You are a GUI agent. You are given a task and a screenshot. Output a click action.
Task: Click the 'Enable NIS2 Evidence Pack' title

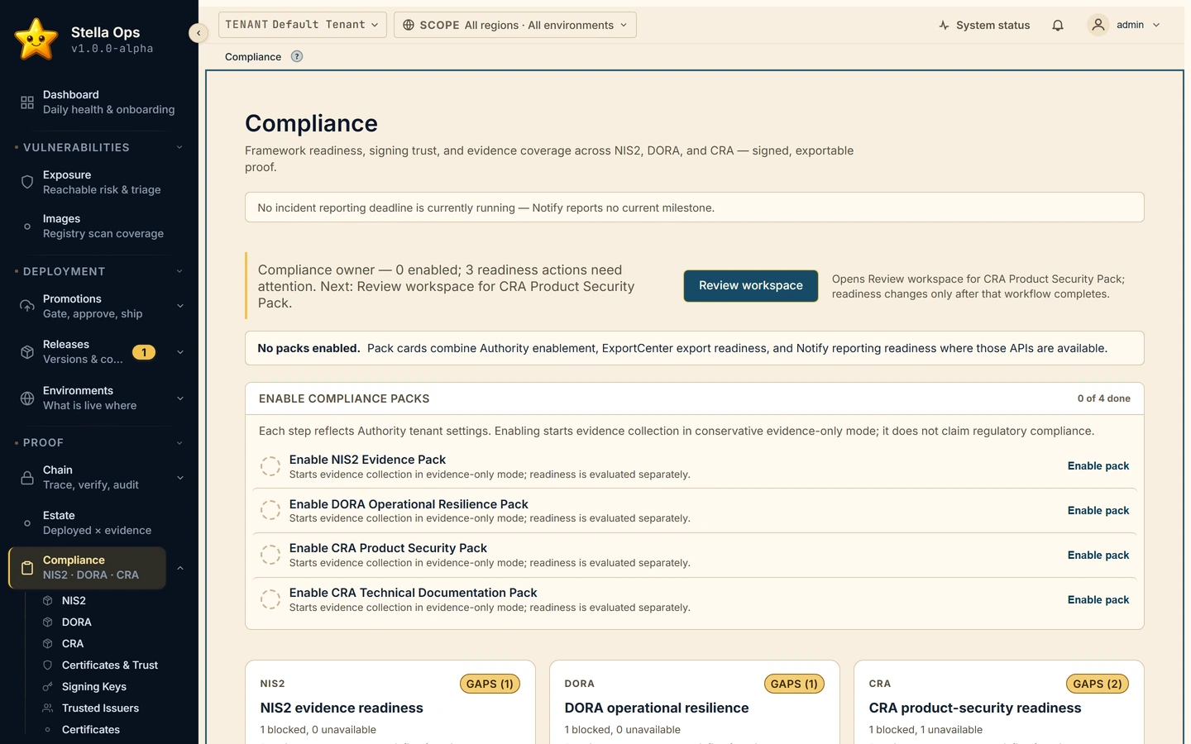(367, 460)
